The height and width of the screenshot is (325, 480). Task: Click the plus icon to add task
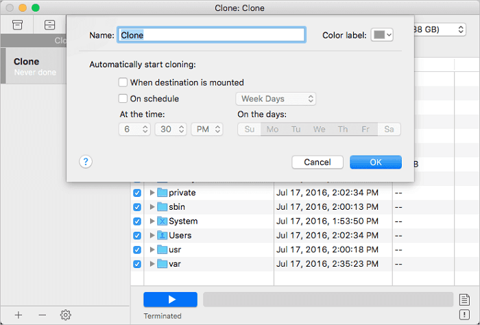point(19,315)
